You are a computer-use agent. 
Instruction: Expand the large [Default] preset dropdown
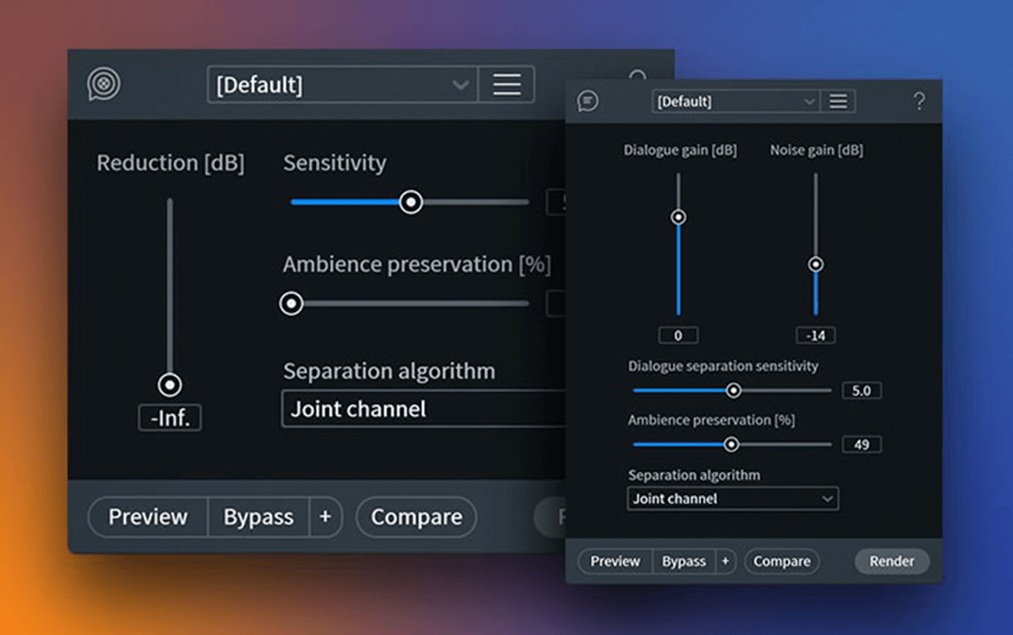pos(342,85)
